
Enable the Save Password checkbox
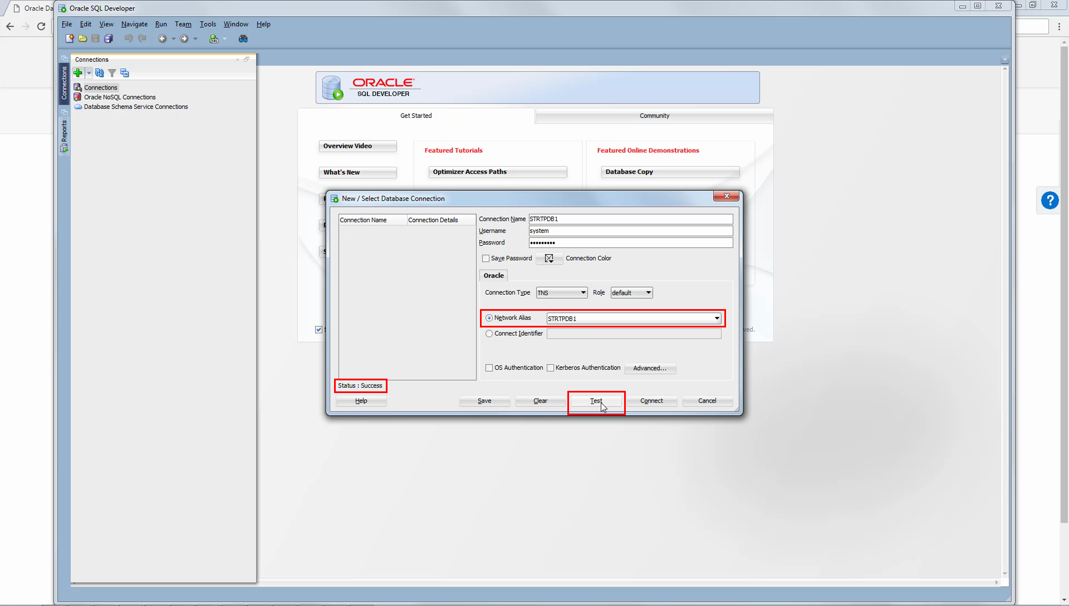click(x=486, y=259)
